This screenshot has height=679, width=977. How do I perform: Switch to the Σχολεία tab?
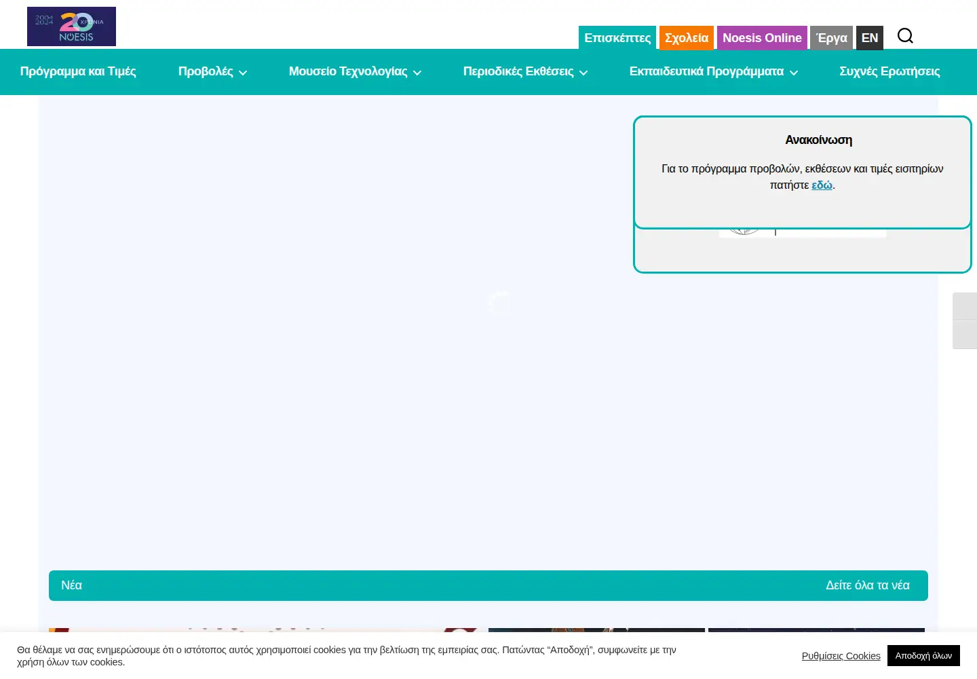[687, 38]
